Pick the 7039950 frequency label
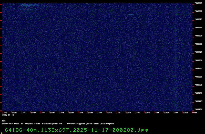The width and height of the screenshot is (205, 134). point(198,28)
